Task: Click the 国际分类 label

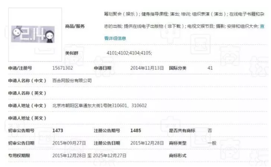Action: click(177, 68)
